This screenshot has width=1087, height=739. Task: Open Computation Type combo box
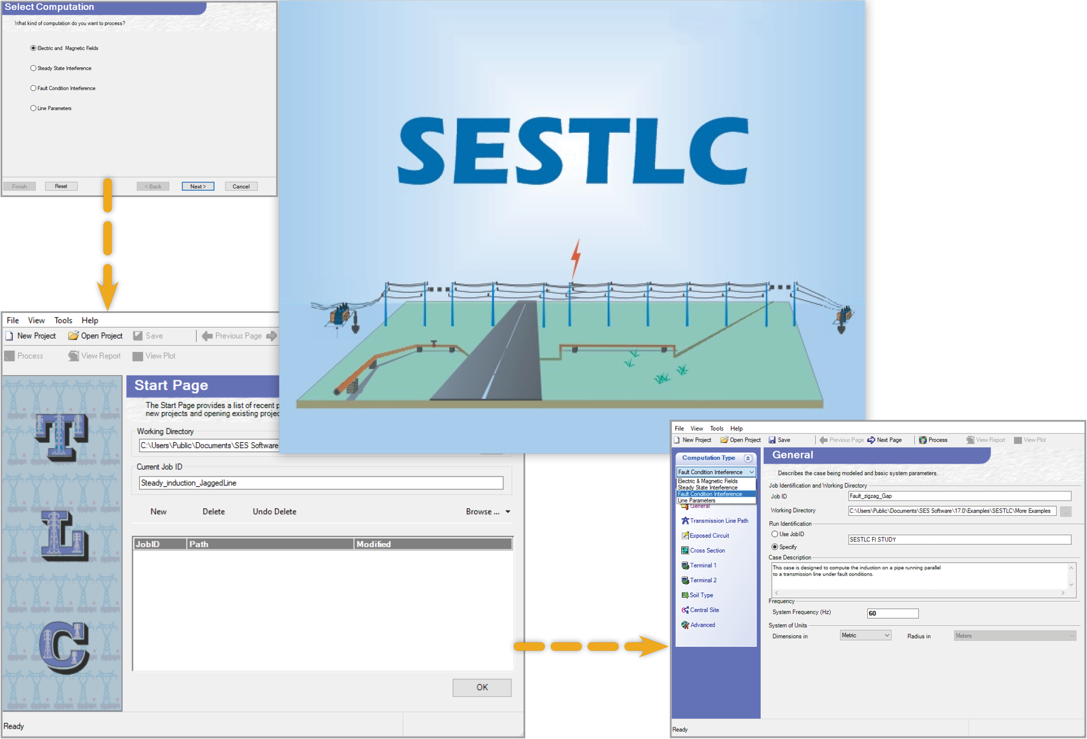[x=716, y=472]
